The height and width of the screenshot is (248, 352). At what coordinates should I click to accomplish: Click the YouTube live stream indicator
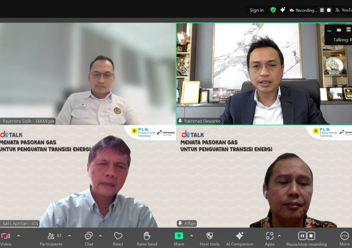click(x=343, y=10)
